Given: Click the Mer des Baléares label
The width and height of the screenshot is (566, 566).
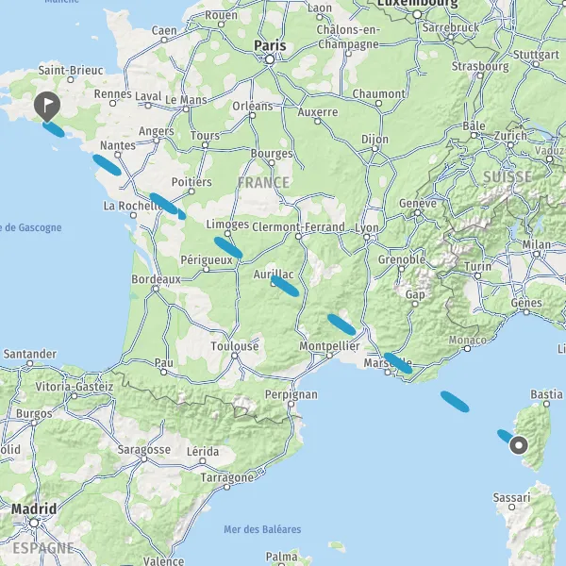Looking at the screenshot, I should pyautogui.click(x=262, y=529).
